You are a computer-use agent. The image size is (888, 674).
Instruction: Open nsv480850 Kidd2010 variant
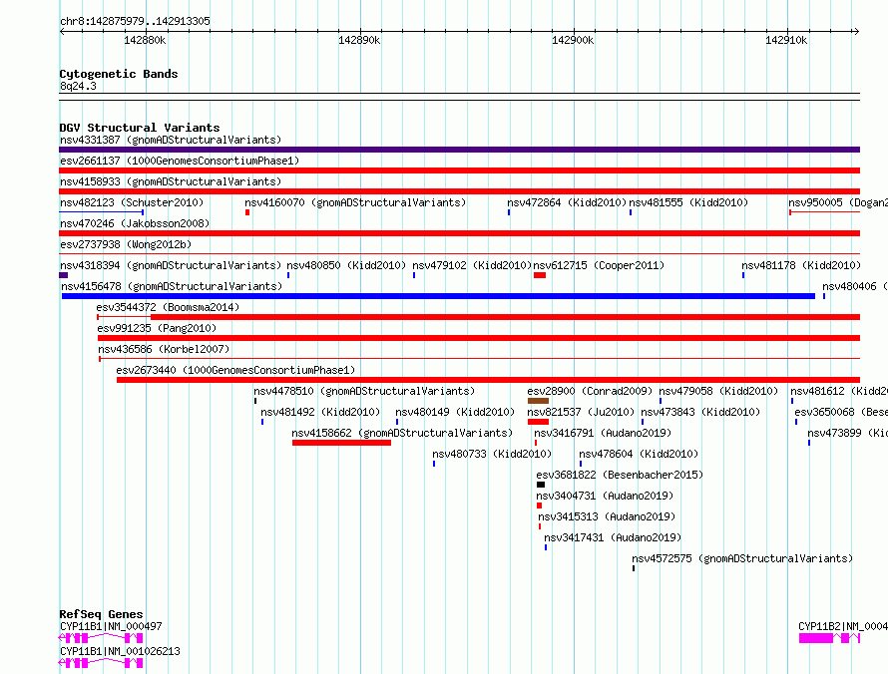click(346, 265)
